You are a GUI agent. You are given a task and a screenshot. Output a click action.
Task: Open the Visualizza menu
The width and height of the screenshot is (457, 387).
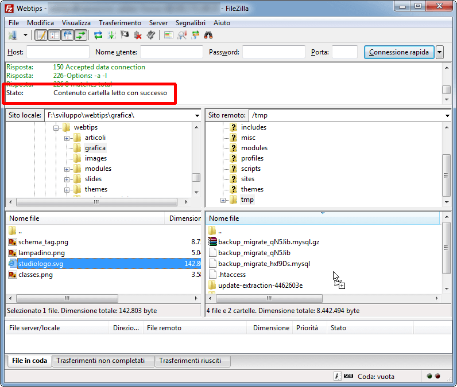coord(76,23)
